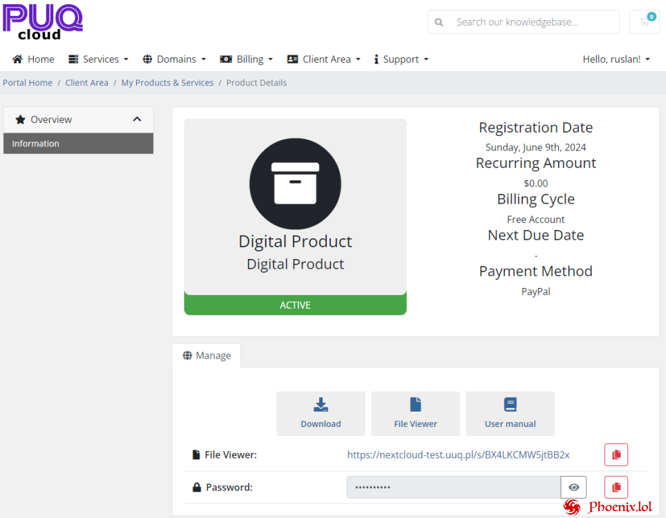
Task: Click the search magnifier icon
Action: click(439, 22)
